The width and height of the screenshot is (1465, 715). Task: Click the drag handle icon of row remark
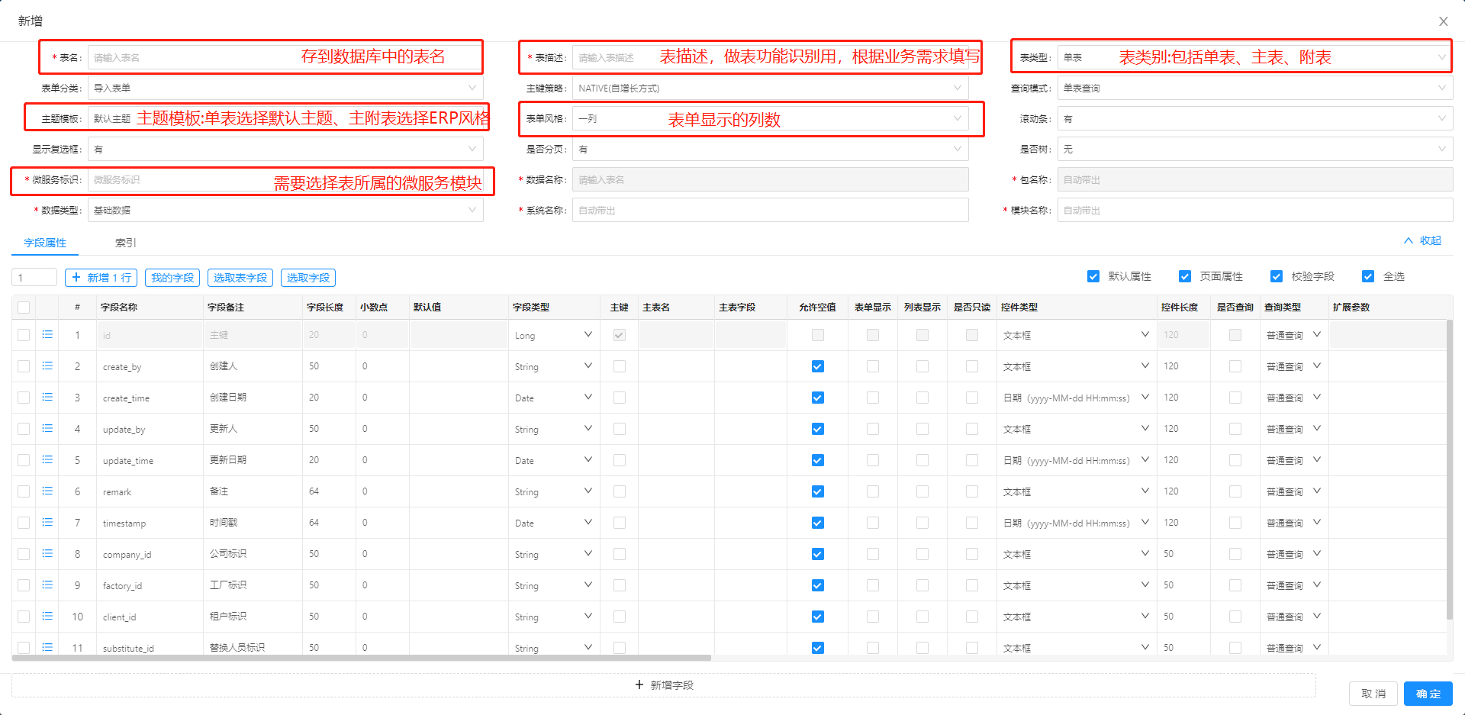point(47,491)
